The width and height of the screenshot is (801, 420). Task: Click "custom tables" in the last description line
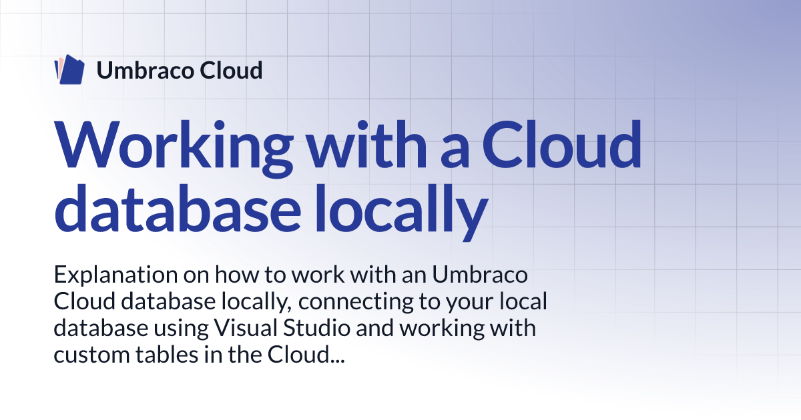(124, 355)
